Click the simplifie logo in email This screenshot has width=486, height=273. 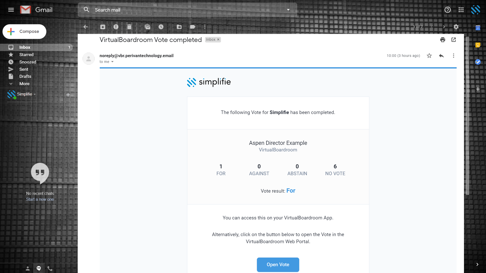(x=209, y=82)
